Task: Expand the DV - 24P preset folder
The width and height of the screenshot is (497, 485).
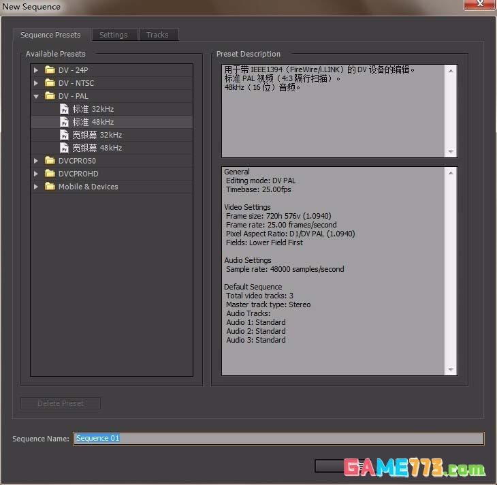Action: click(x=36, y=70)
